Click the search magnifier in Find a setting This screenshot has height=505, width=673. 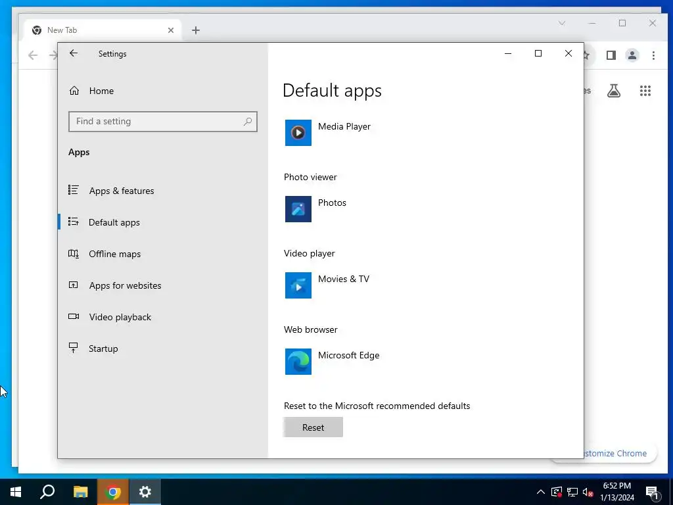click(248, 122)
